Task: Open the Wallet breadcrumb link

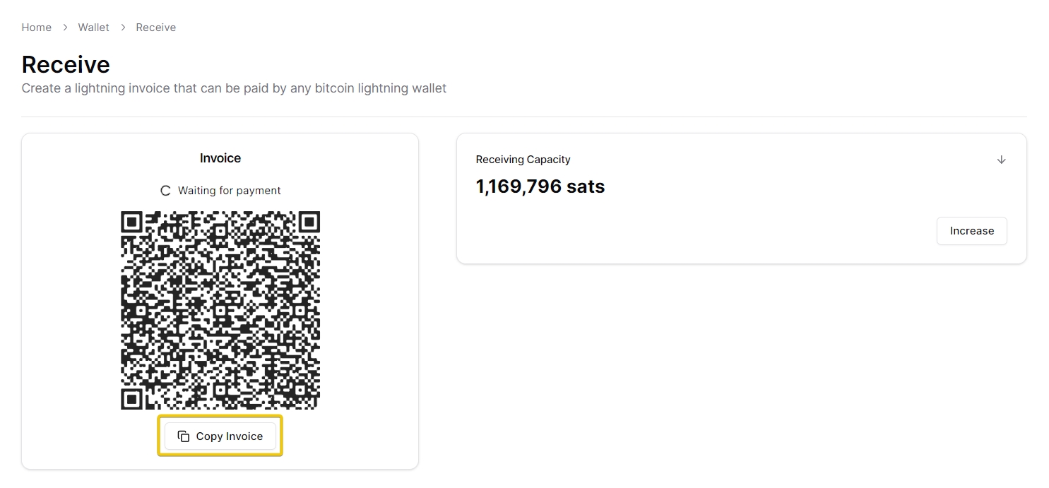Action: tap(94, 28)
